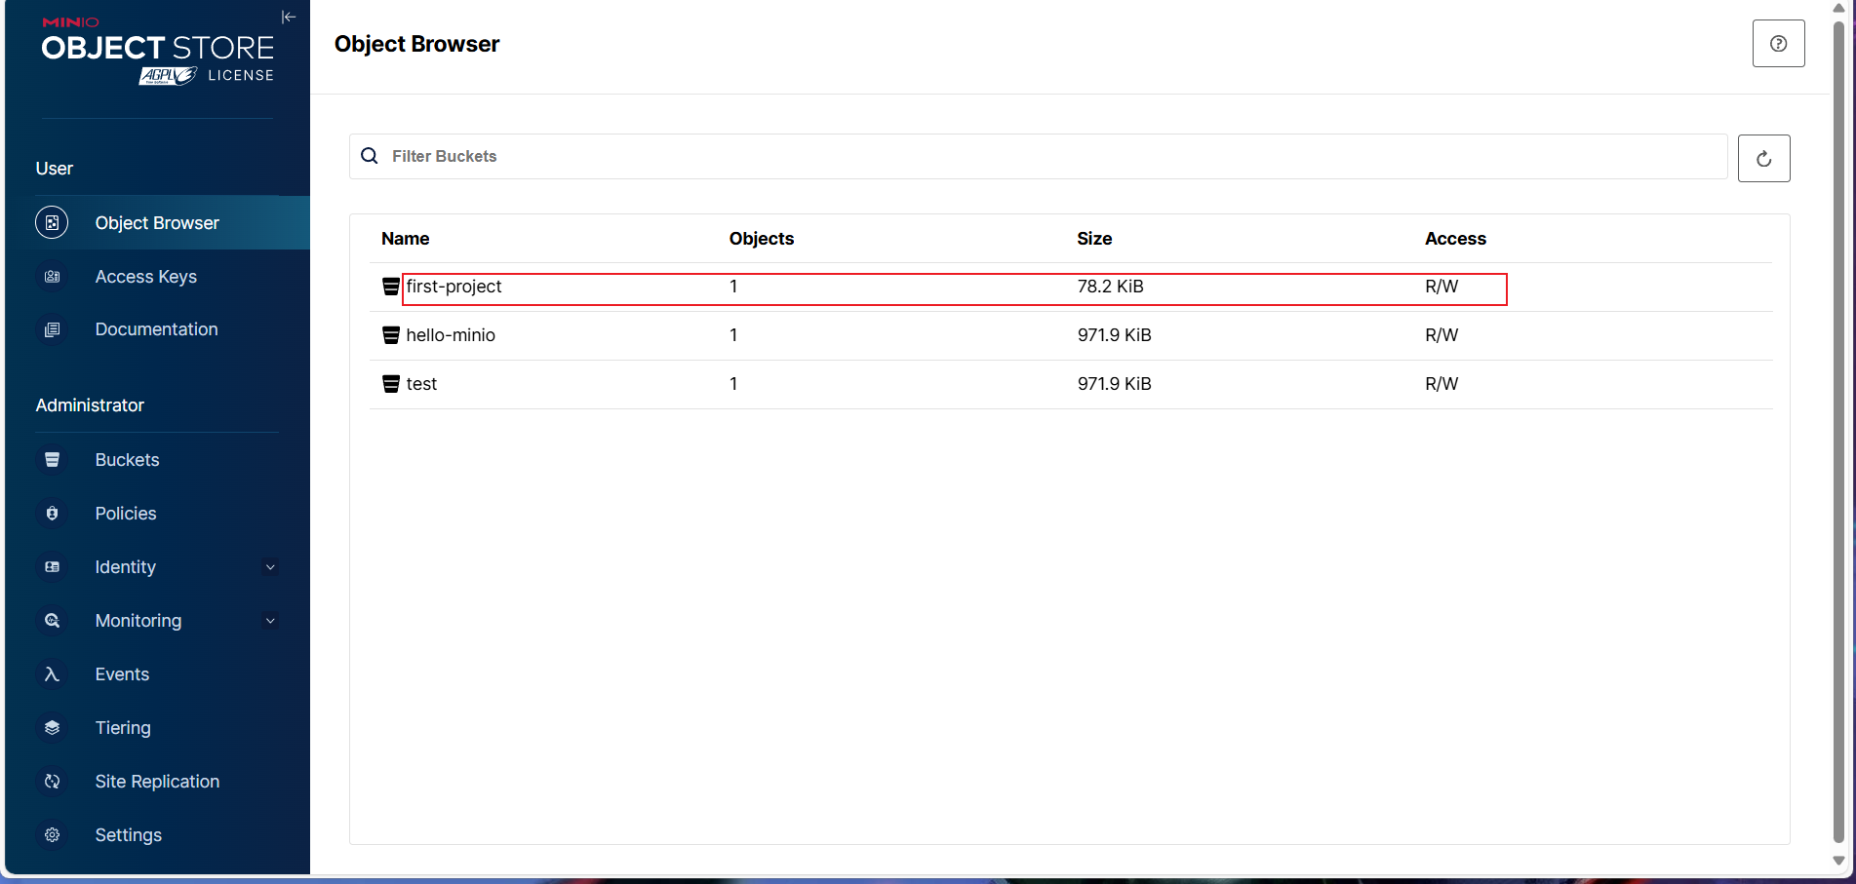Click the Object Browser sidebar icon
The height and width of the screenshot is (884, 1856).
[x=52, y=223]
